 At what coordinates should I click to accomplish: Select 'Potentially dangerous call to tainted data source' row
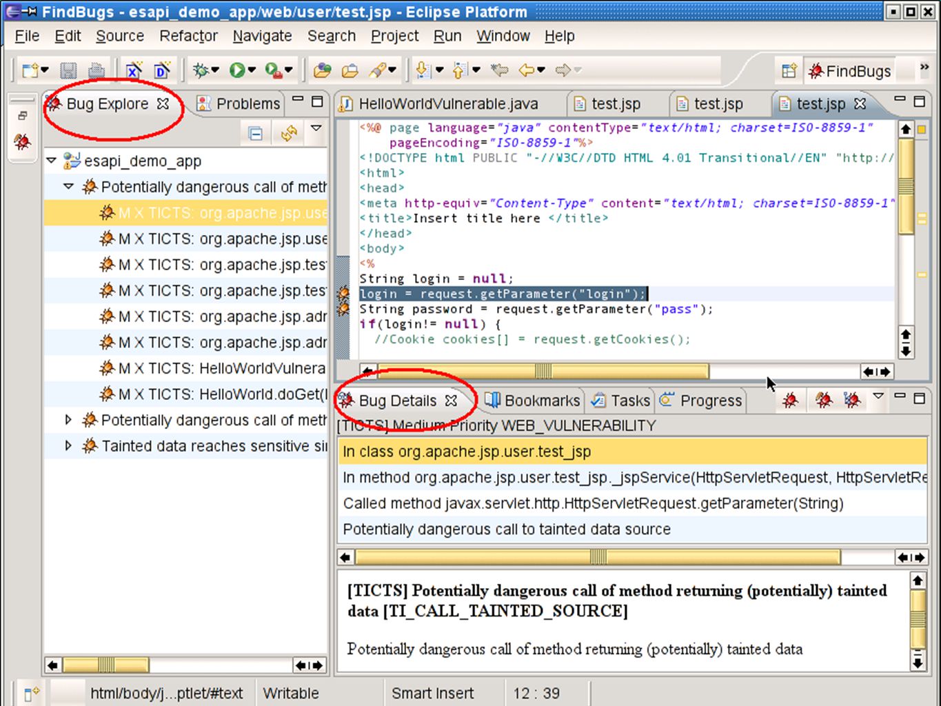pyautogui.click(x=632, y=529)
